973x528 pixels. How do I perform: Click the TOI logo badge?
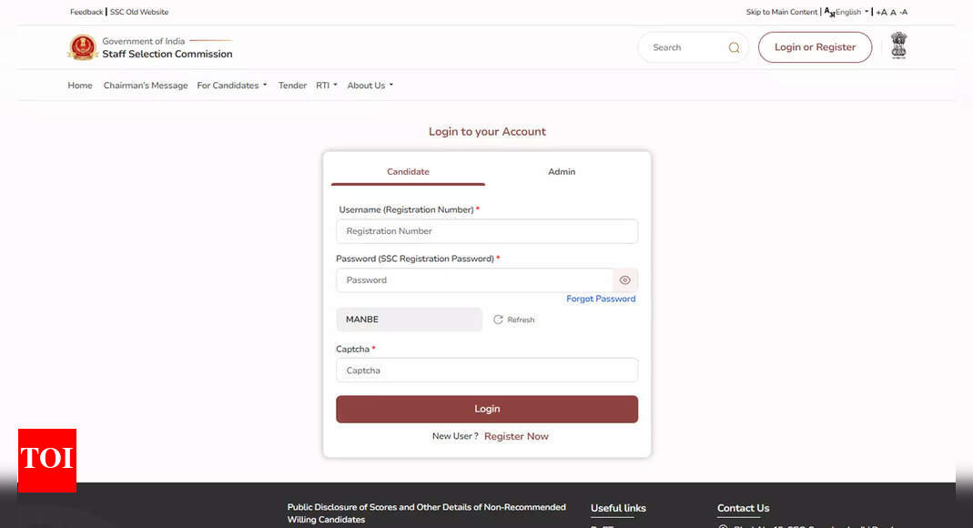click(x=47, y=460)
